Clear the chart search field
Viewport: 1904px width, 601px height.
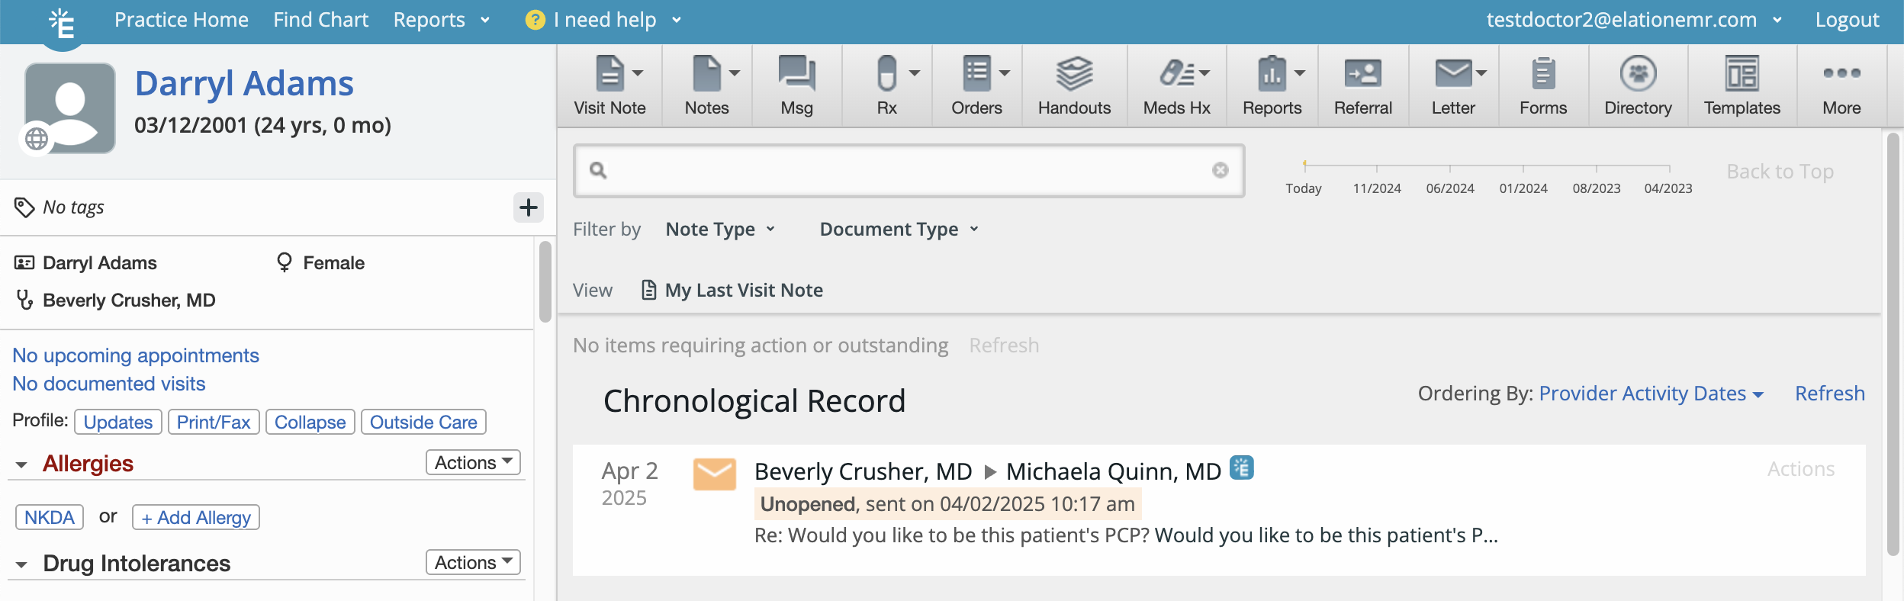tap(1220, 170)
